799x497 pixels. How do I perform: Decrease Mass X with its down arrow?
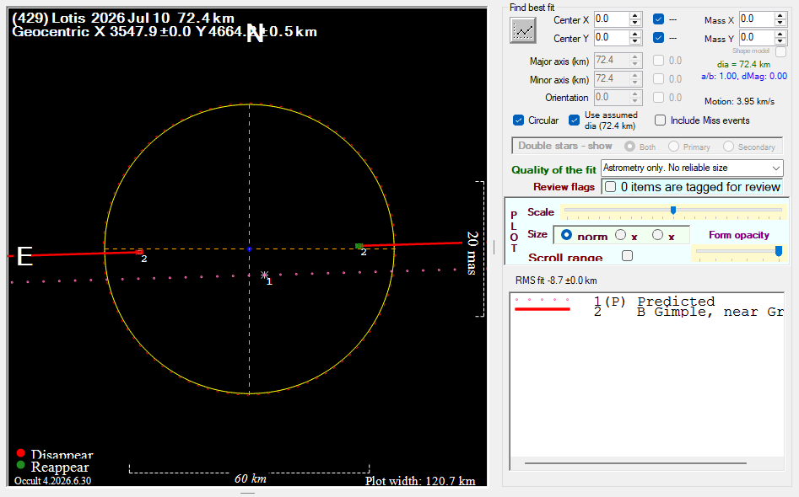coord(780,23)
